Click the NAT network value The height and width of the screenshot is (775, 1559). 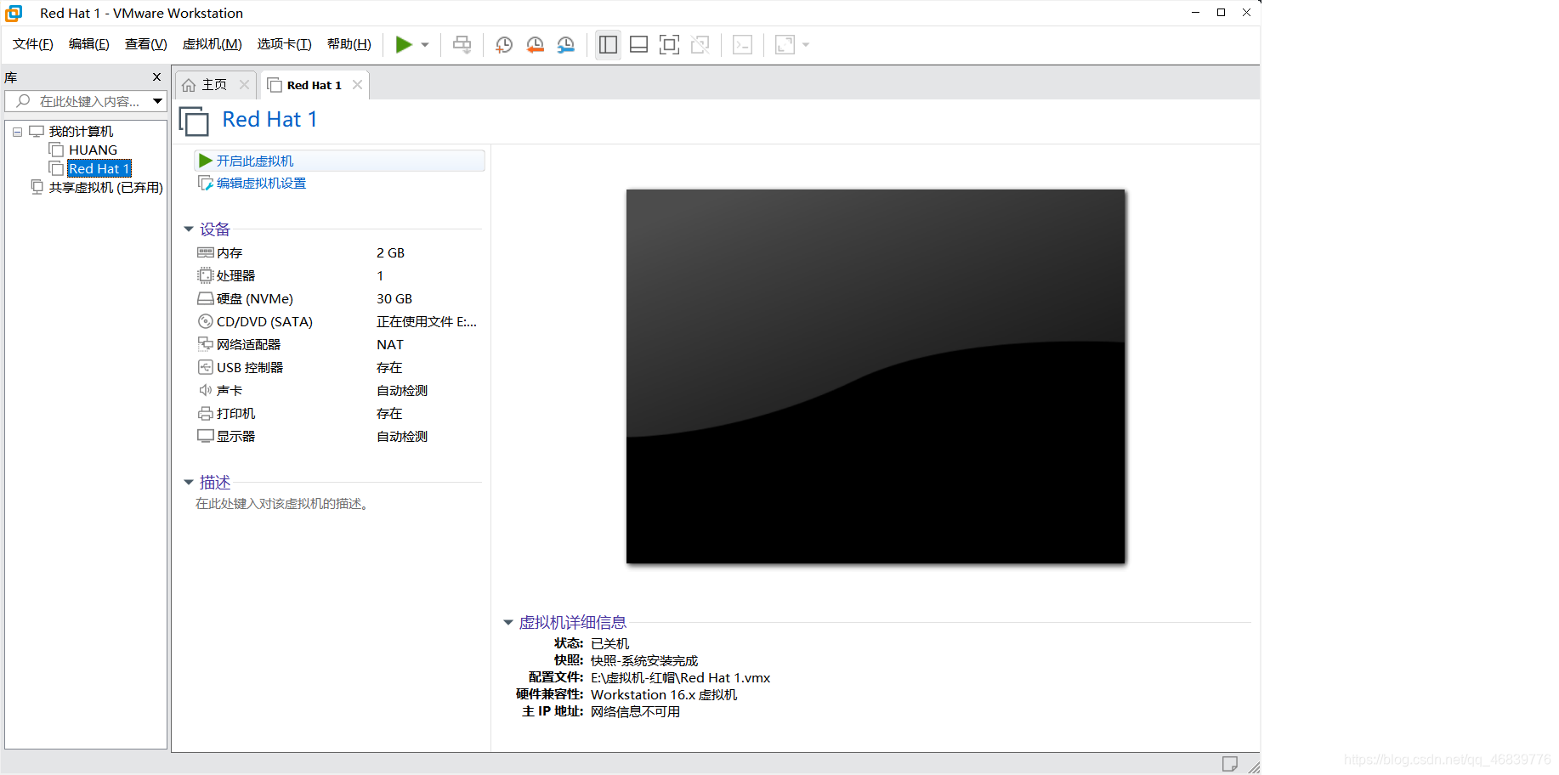point(390,345)
